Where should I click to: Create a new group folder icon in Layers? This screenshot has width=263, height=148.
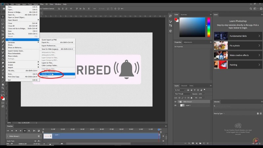[200, 143]
